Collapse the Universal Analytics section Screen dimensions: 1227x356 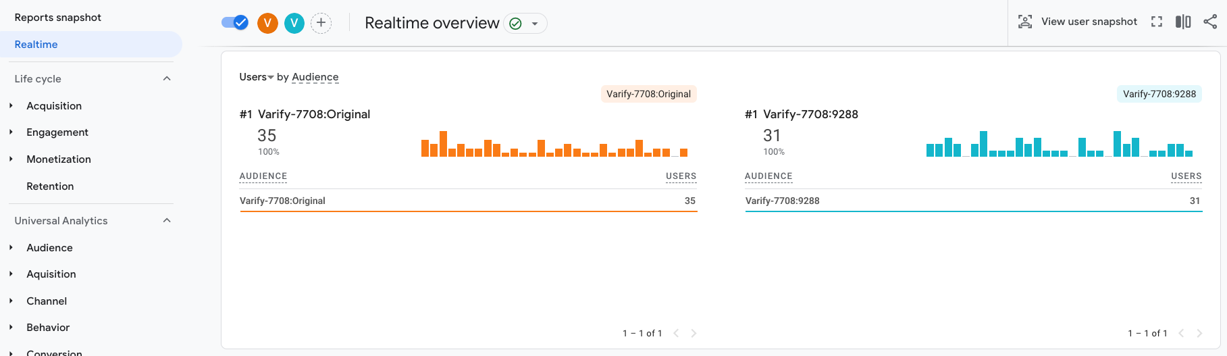[x=167, y=220]
